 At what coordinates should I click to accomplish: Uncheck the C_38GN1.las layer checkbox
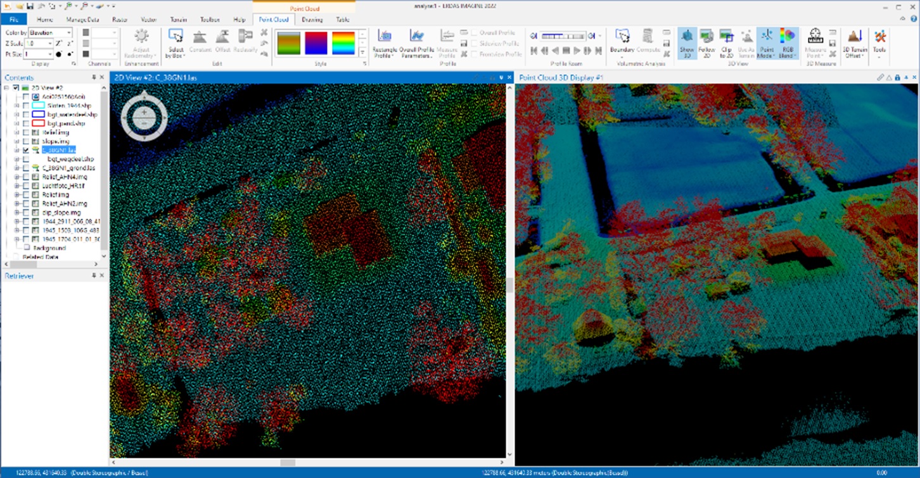point(25,151)
